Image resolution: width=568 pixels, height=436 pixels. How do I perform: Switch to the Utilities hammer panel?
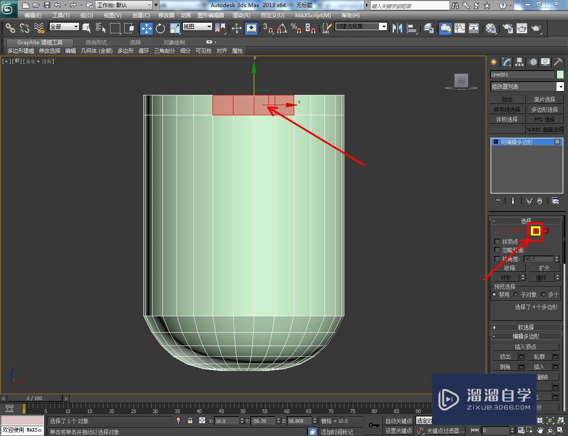point(558,62)
